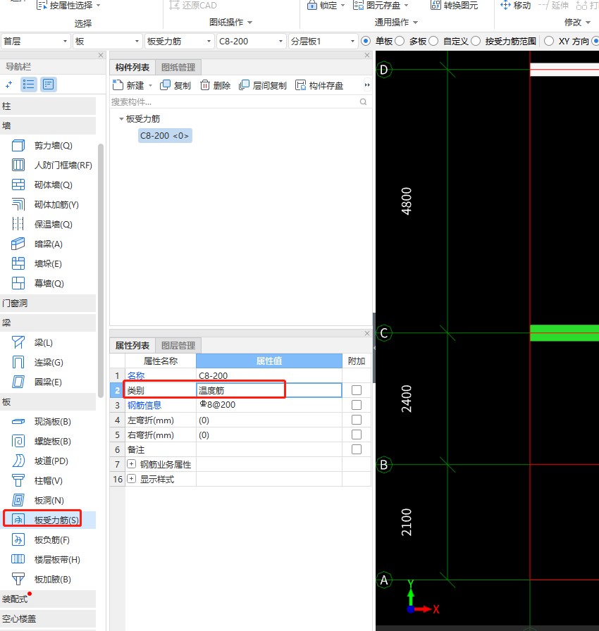Expand the 显示样式 property group
Image resolution: width=599 pixels, height=631 pixels.
131,479
